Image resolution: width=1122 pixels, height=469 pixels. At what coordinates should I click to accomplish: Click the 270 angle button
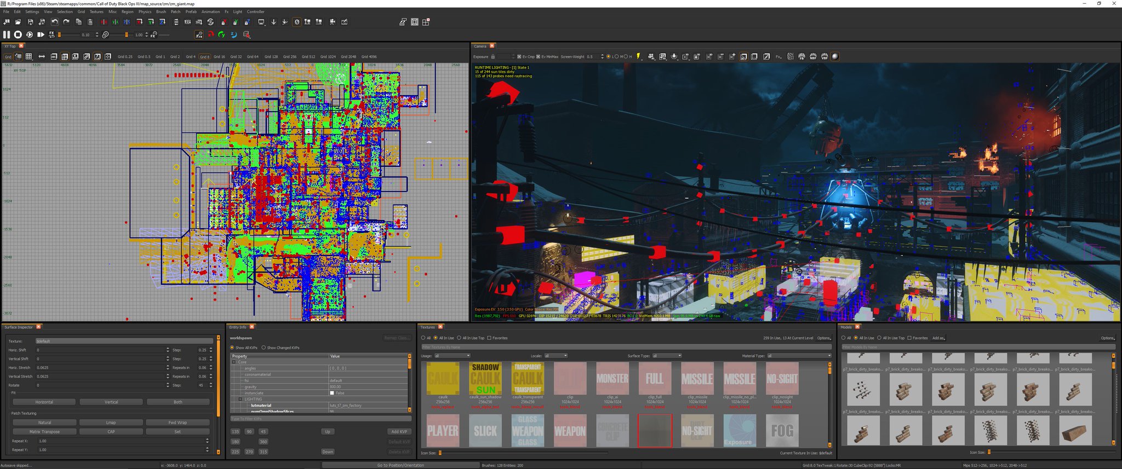[x=249, y=451]
